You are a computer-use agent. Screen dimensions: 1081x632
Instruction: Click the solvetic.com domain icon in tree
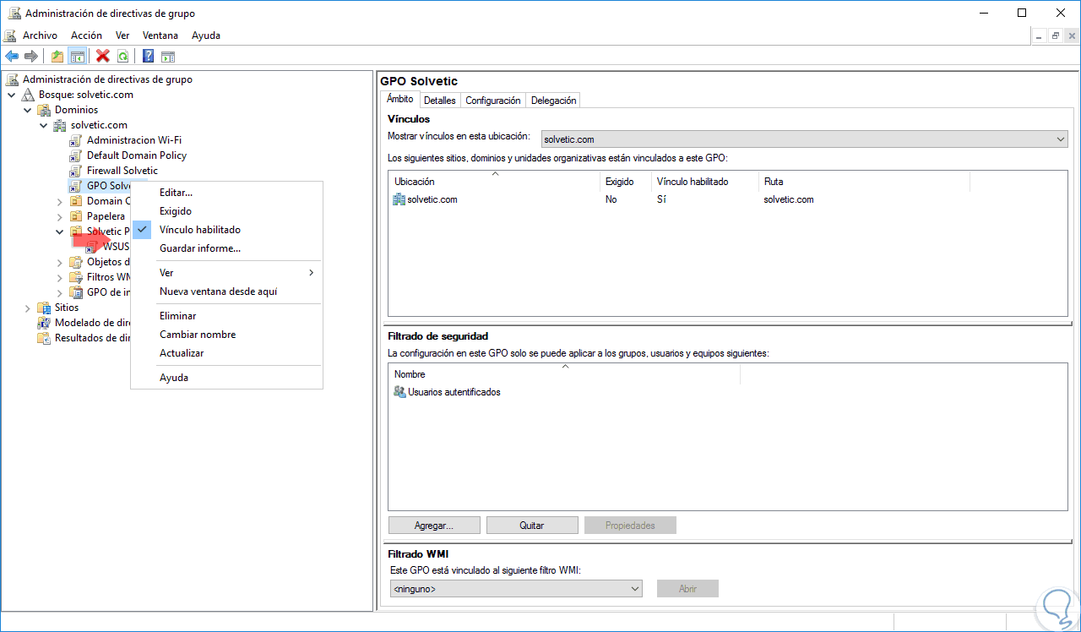(60, 125)
